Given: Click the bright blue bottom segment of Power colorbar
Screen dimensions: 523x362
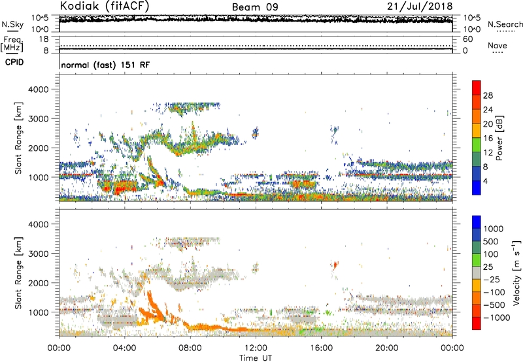Looking at the screenshot, I should (477, 188).
